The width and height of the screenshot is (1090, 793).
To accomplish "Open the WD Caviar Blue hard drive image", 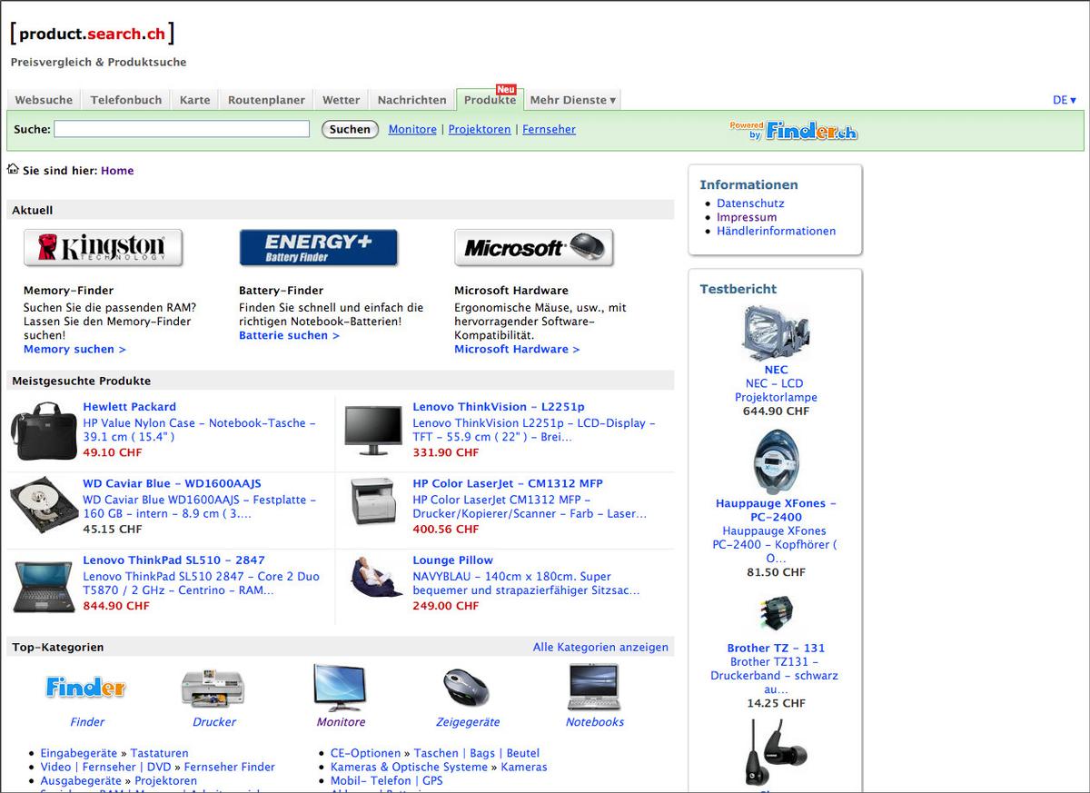I will [44, 507].
